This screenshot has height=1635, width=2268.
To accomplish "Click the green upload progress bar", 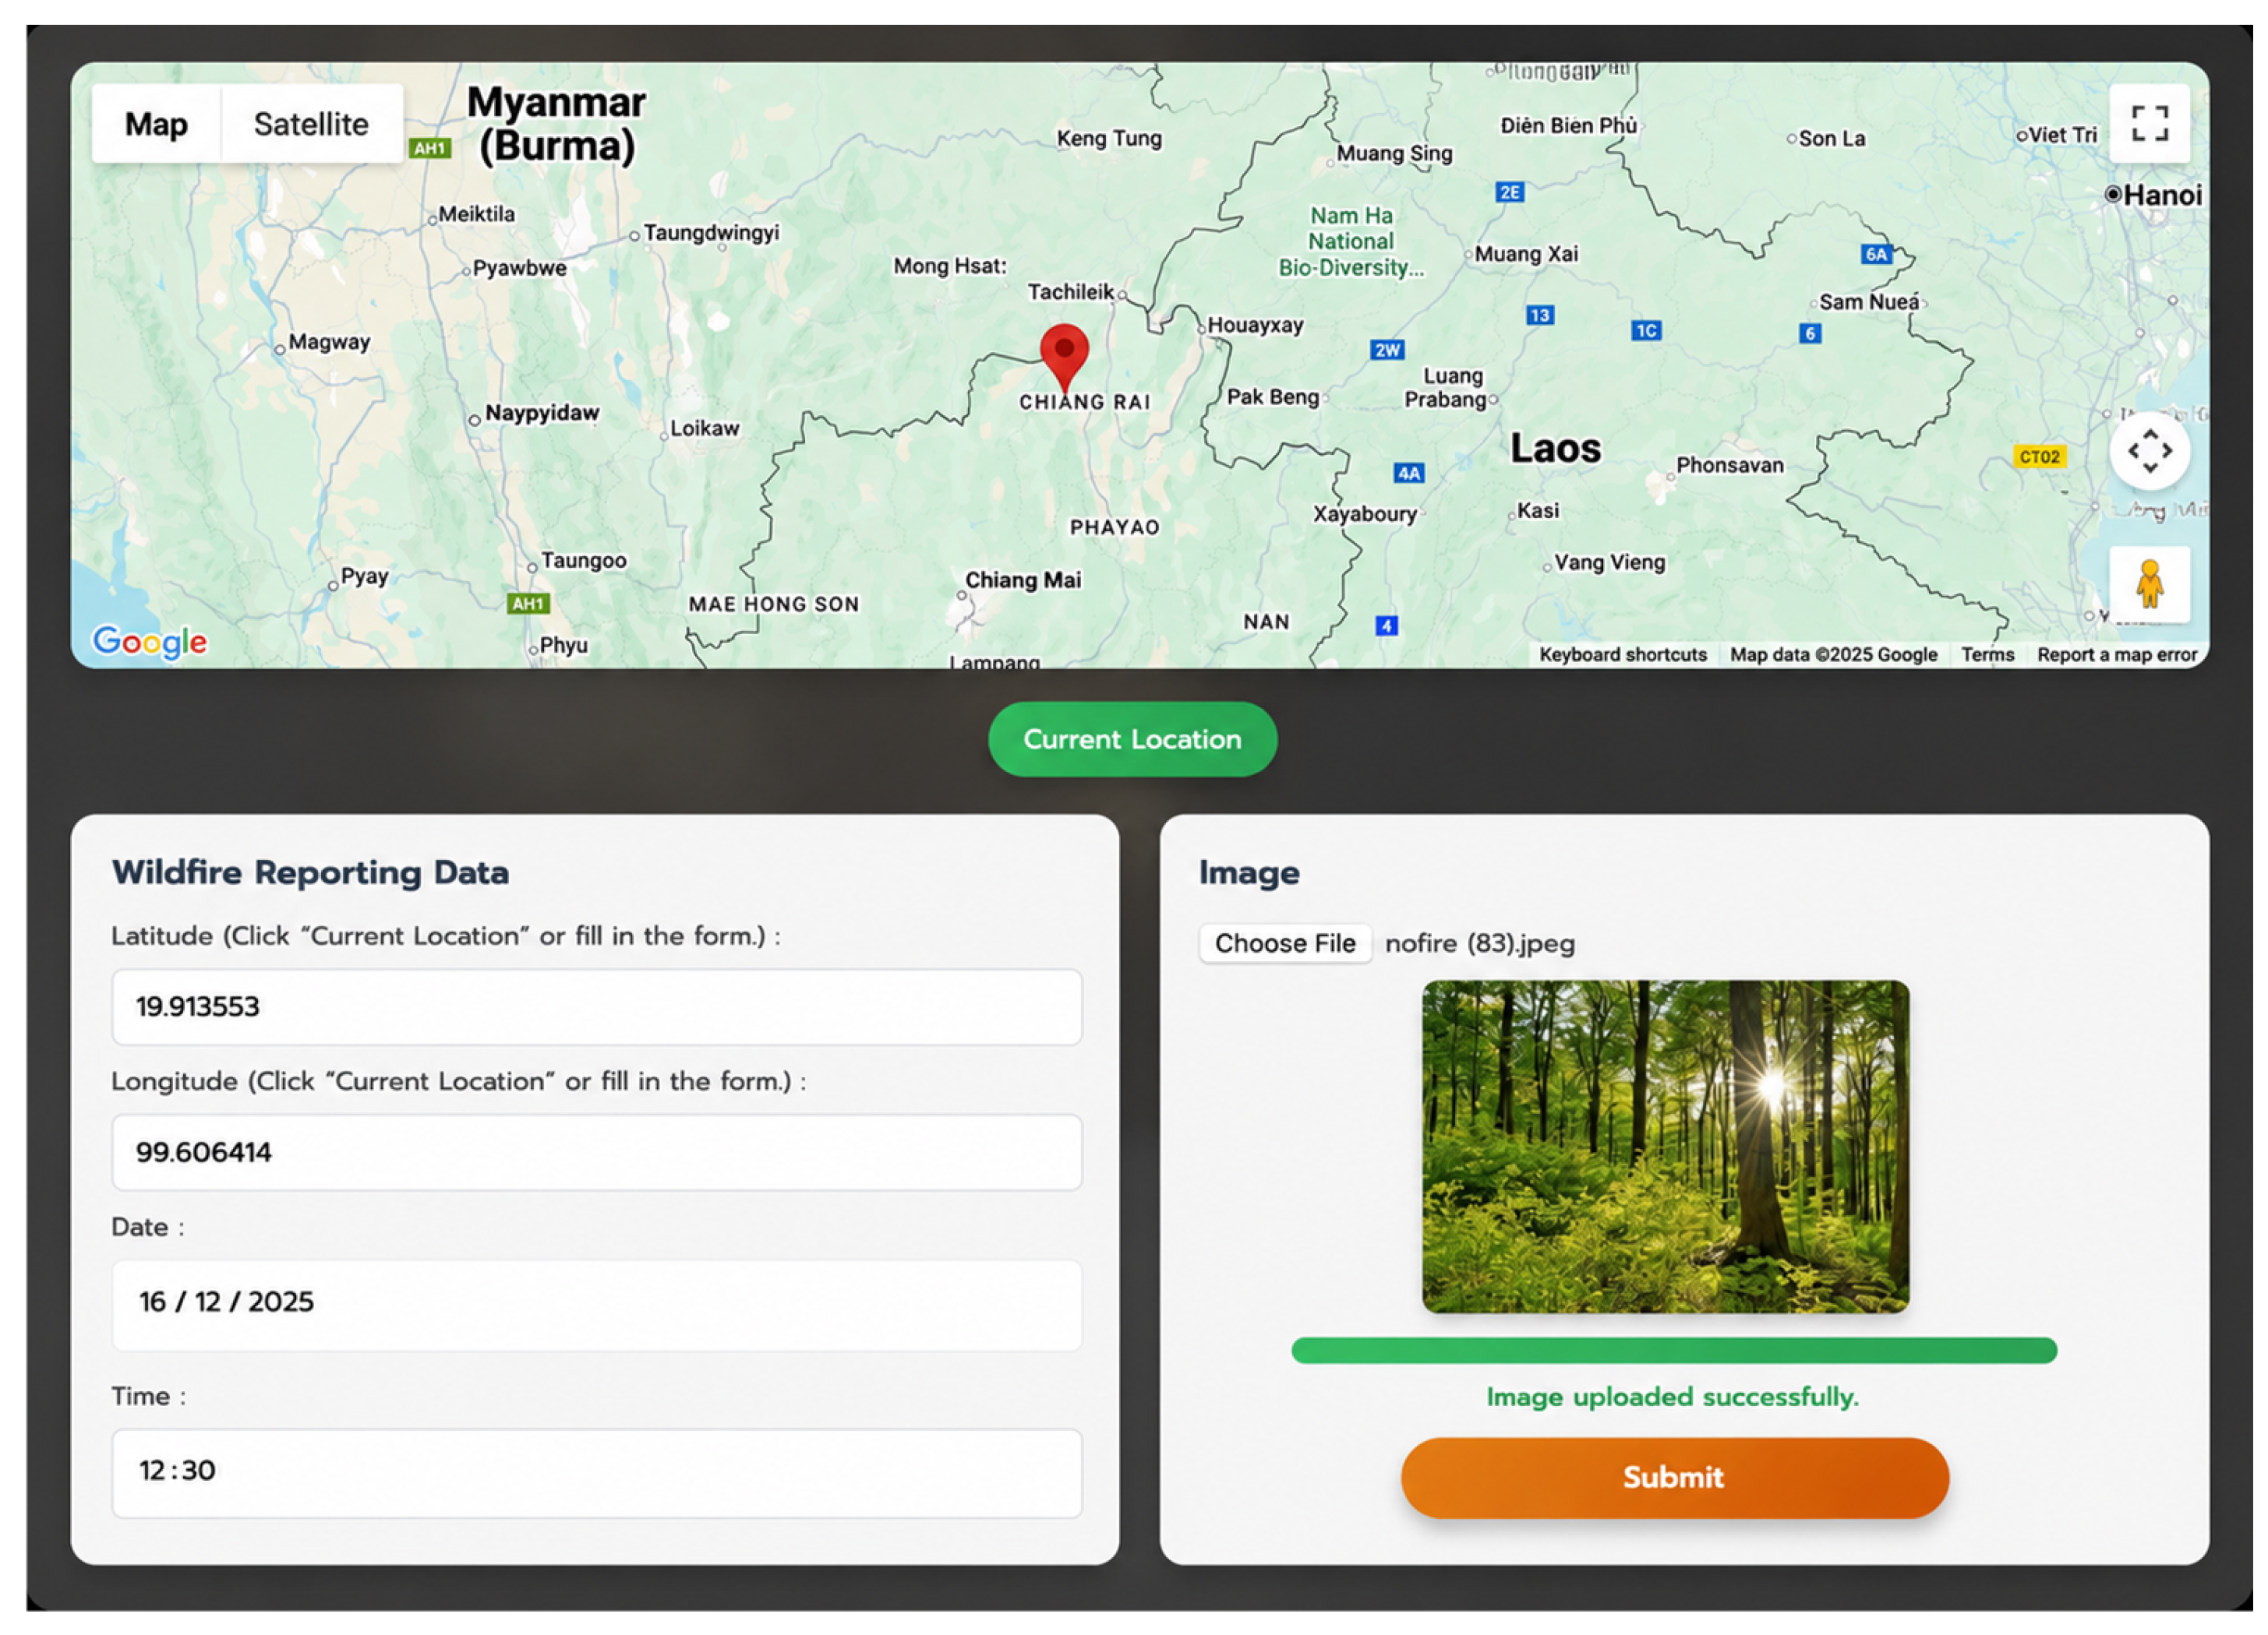I will [x=1674, y=1350].
